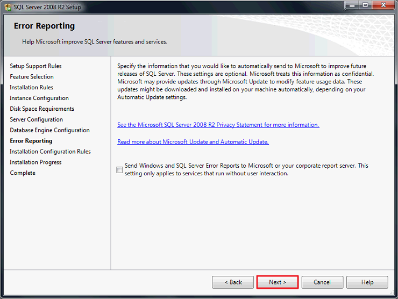Maximize the setup window
The height and width of the screenshot is (299, 398).
coord(365,5)
